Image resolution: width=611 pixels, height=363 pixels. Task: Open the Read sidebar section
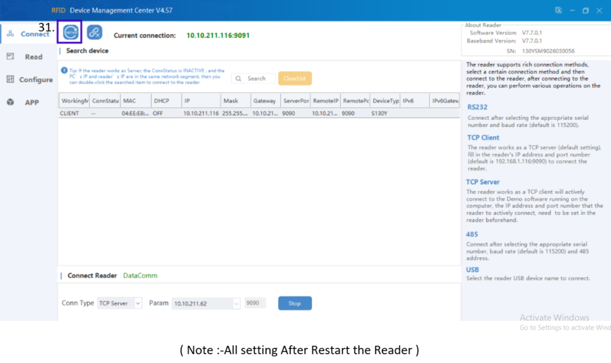click(x=28, y=57)
